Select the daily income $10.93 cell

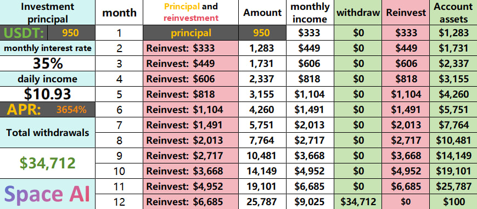(x=48, y=94)
